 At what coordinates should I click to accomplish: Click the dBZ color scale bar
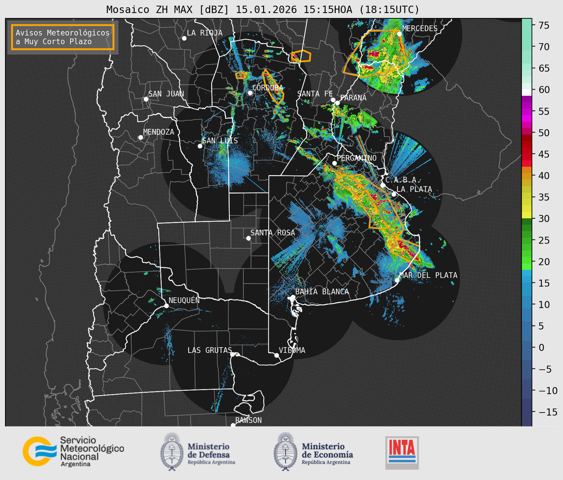(x=527, y=222)
